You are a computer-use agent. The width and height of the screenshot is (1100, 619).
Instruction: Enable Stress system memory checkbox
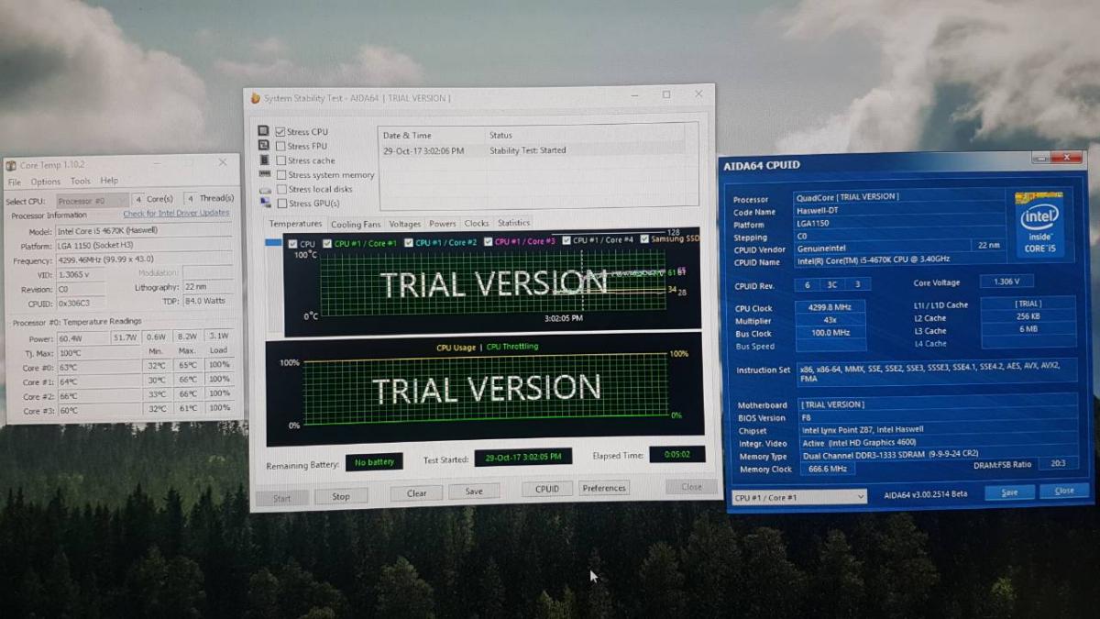pos(281,174)
